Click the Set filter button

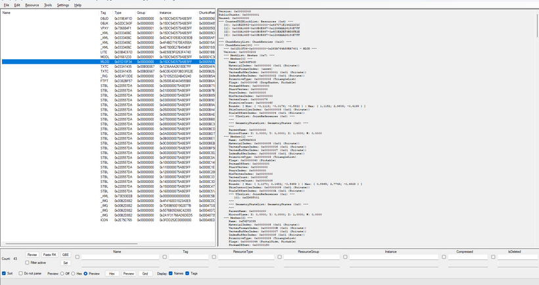pyautogui.click(x=65, y=263)
